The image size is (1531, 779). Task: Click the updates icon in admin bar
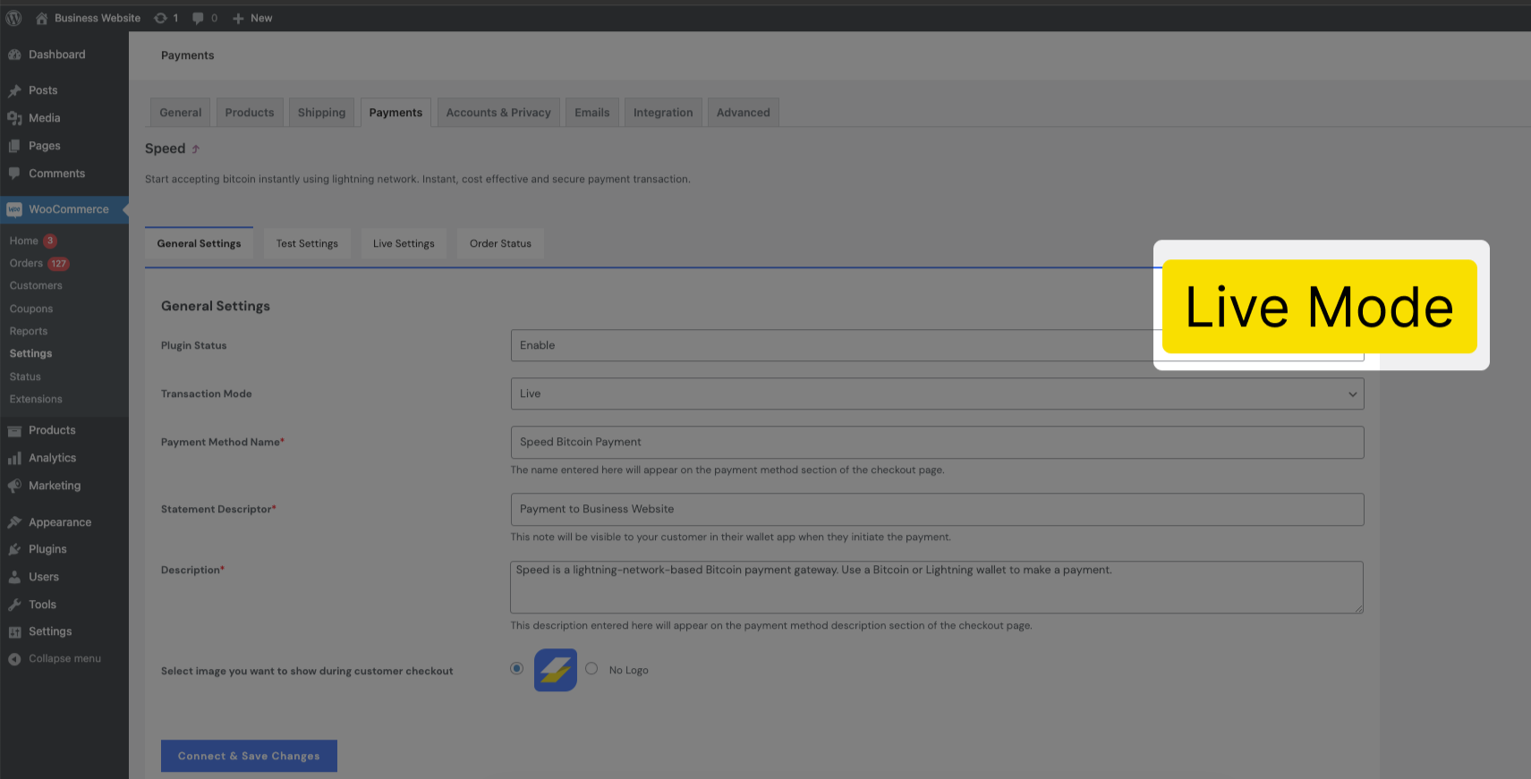click(160, 18)
